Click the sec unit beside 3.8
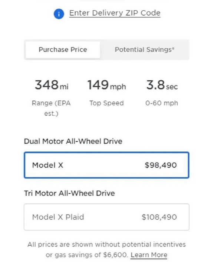 [x=172, y=87]
